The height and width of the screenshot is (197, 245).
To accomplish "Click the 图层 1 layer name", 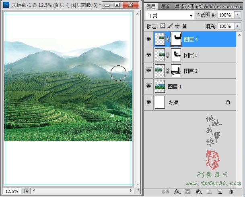I will pyautogui.click(x=174, y=87).
